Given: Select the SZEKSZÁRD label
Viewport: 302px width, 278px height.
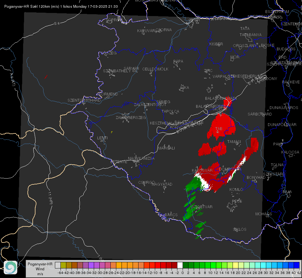Looking at the screenshot, I should 274,174.
